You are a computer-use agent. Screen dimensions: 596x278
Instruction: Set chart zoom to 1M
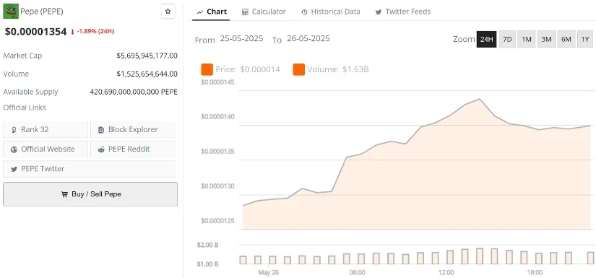tap(527, 39)
